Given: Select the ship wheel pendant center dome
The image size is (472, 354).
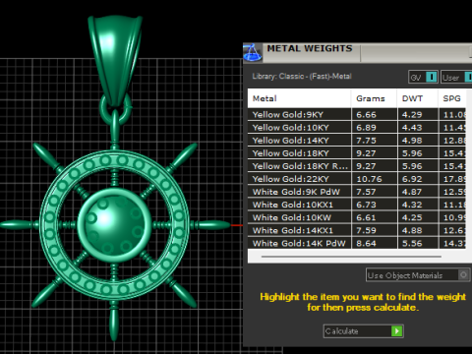Looking at the screenshot, I should [114, 225].
